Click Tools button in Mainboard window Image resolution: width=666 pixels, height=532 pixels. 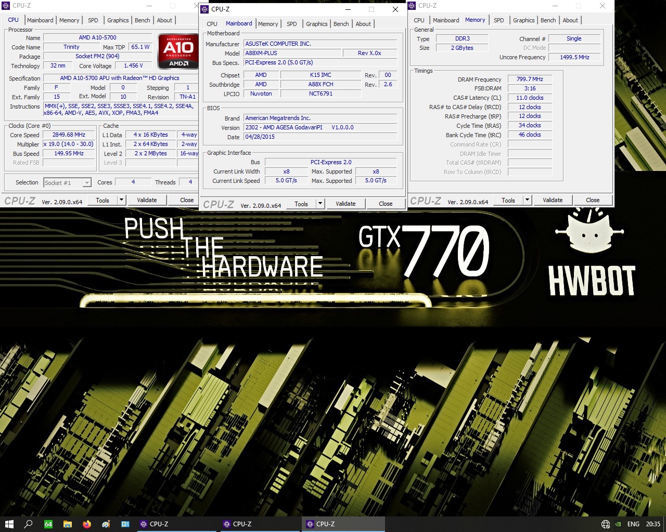coord(301,204)
